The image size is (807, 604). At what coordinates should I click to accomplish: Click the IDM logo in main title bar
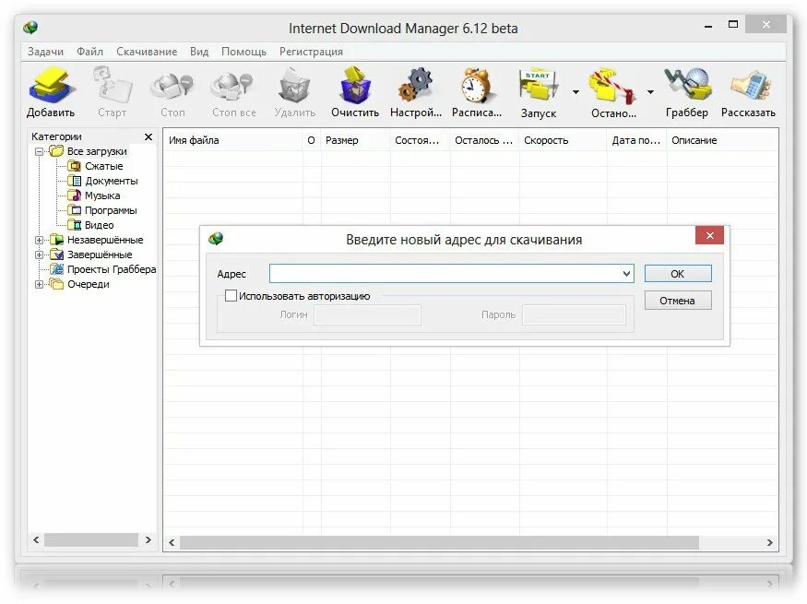(x=30, y=28)
